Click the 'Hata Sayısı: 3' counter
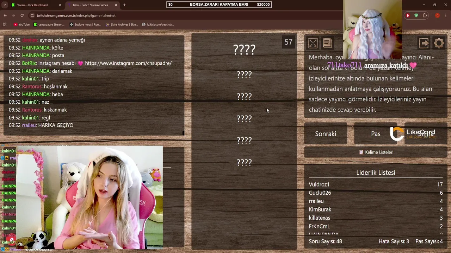451x253 pixels. tap(394, 241)
